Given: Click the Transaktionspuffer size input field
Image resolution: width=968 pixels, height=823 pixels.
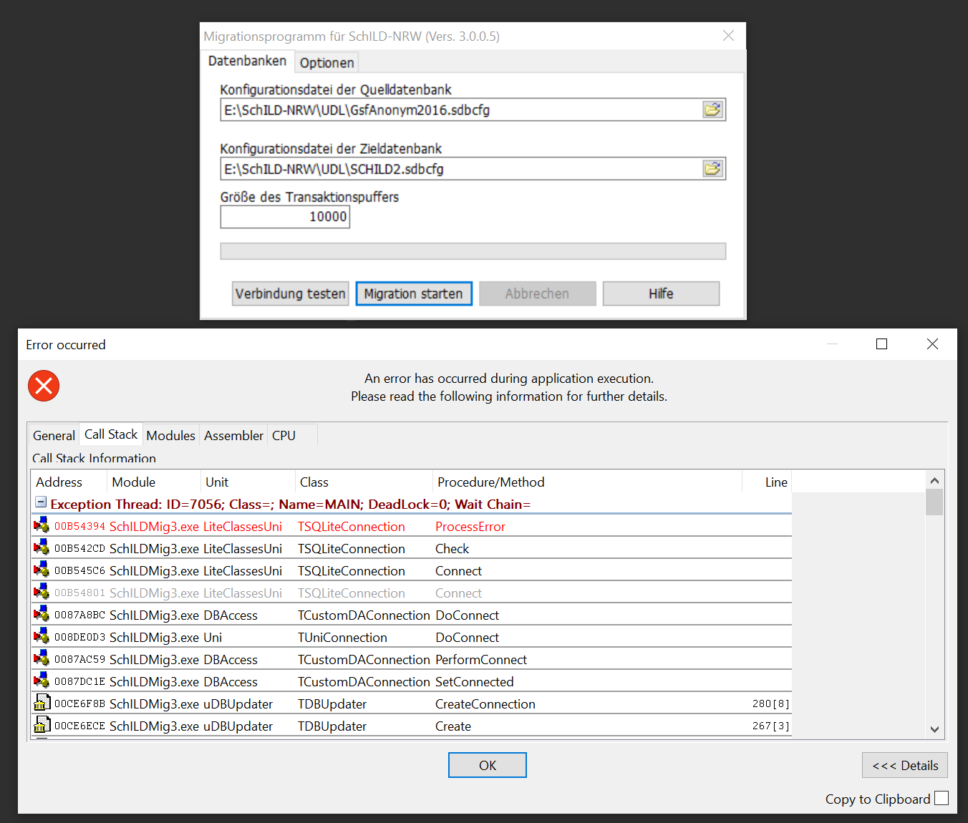Looking at the screenshot, I should click(x=285, y=217).
